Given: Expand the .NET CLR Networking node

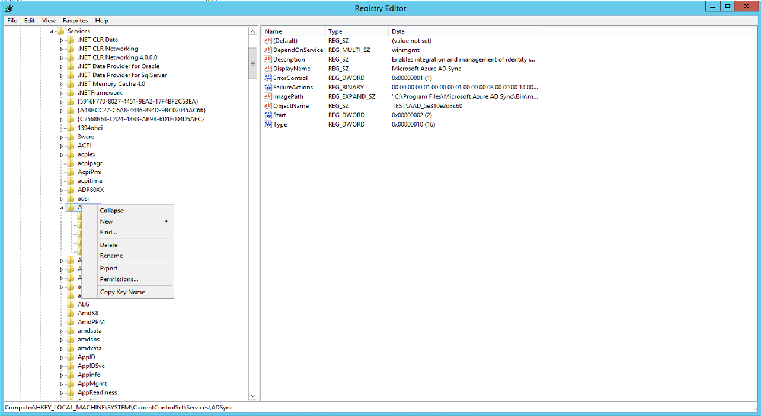Looking at the screenshot, I should pyautogui.click(x=62, y=49).
